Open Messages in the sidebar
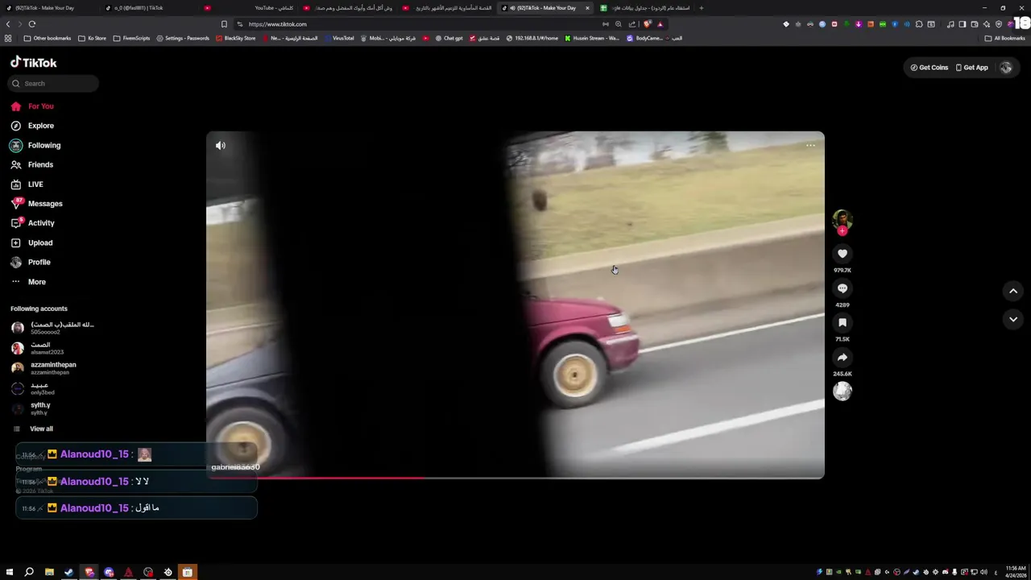The image size is (1031, 580). pos(36,204)
